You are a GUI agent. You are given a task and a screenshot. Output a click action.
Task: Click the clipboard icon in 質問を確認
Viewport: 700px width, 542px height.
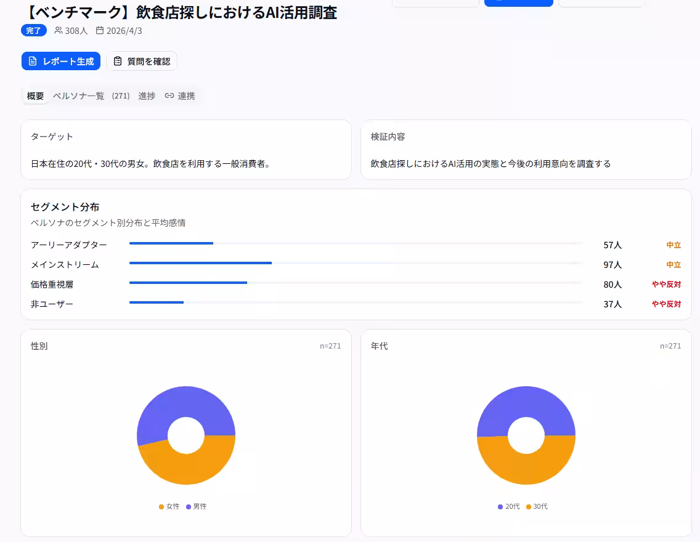[x=118, y=61]
